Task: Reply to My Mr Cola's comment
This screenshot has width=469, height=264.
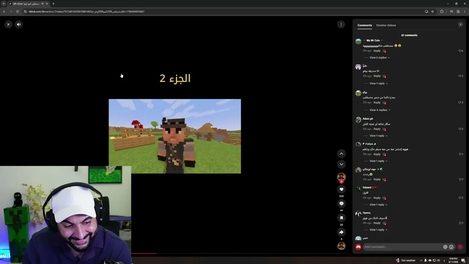Action: (x=377, y=51)
